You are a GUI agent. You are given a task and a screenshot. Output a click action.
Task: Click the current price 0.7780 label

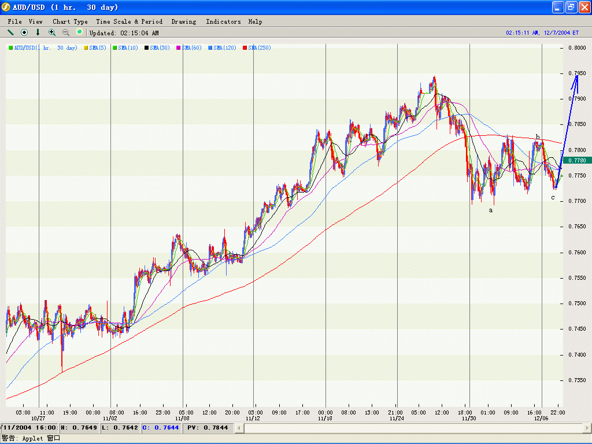tap(576, 160)
